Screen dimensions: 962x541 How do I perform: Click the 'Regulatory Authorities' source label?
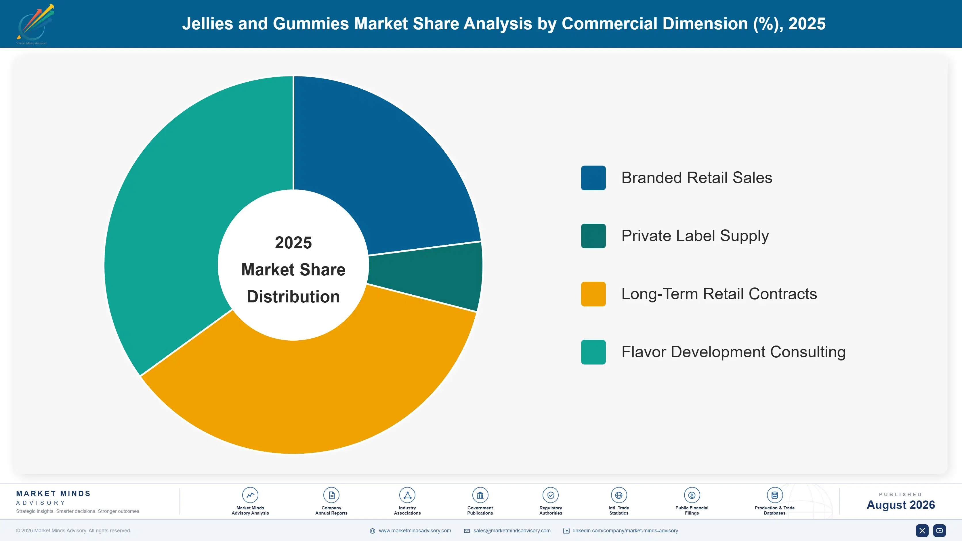(x=550, y=511)
